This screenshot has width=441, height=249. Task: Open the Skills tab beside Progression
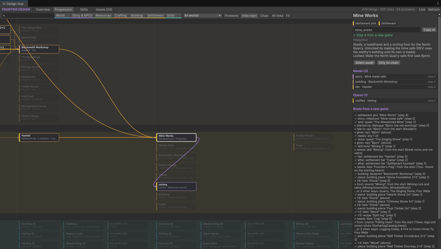pyautogui.click(x=84, y=10)
